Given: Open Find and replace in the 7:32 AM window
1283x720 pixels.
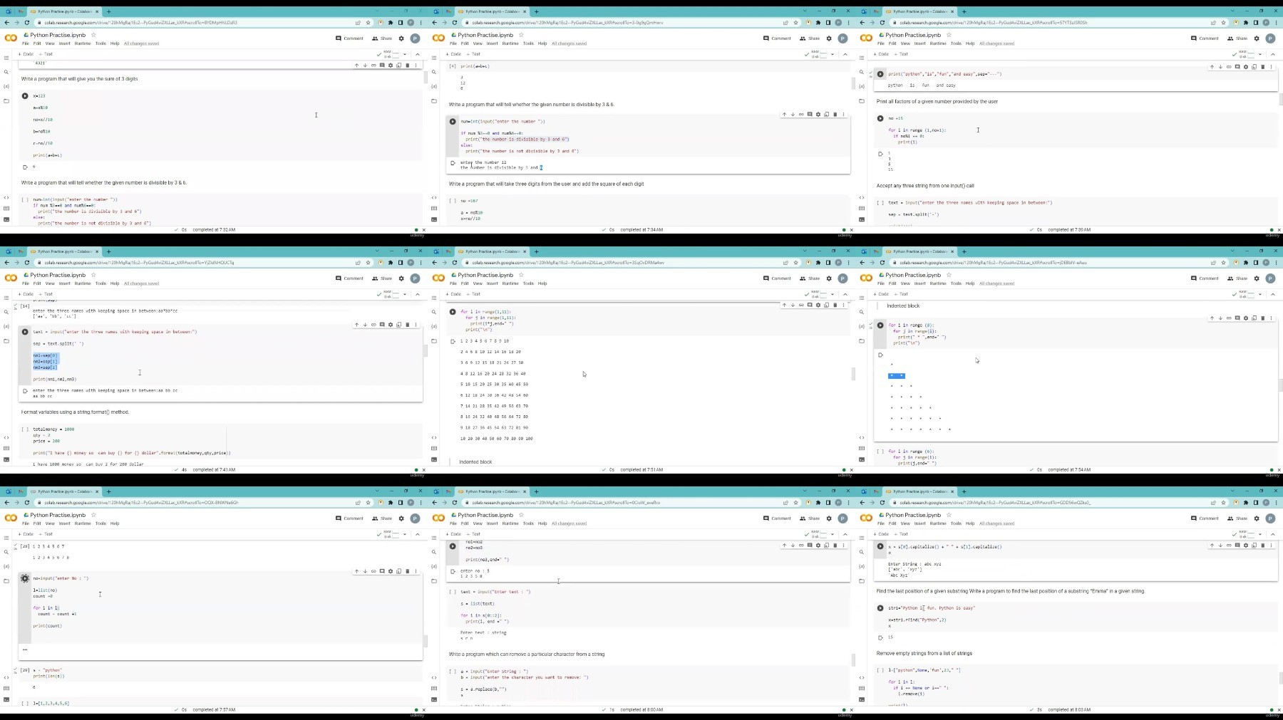Looking at the screenshot, I should pos(6,72).
